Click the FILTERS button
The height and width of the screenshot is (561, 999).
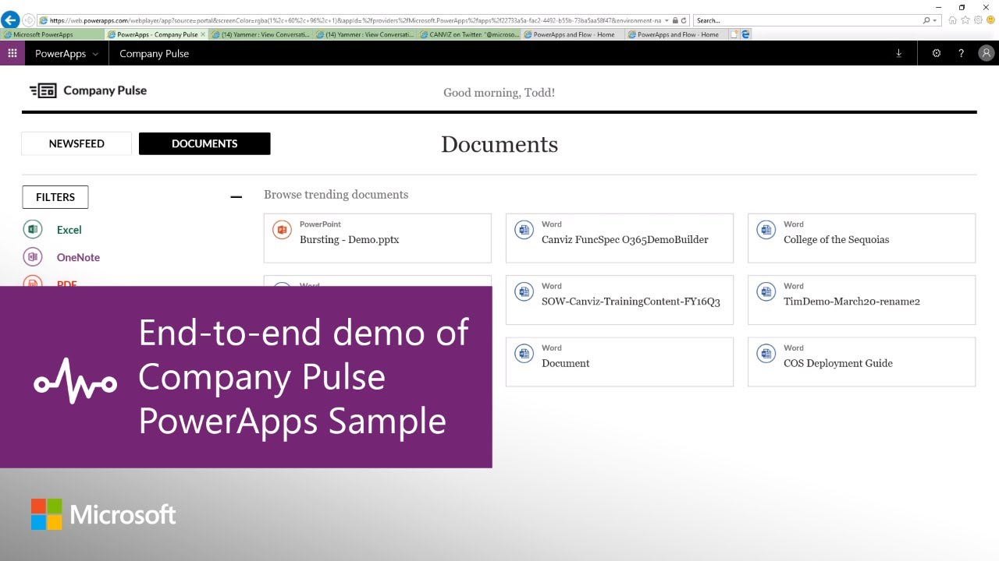pos(55,197)
